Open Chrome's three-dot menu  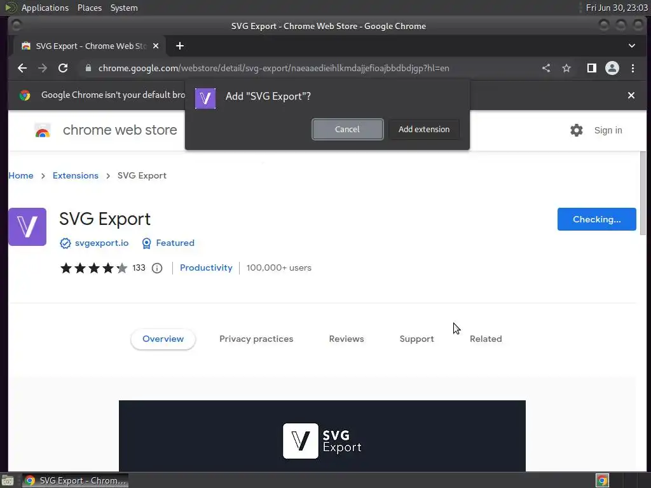click(633, 68)
